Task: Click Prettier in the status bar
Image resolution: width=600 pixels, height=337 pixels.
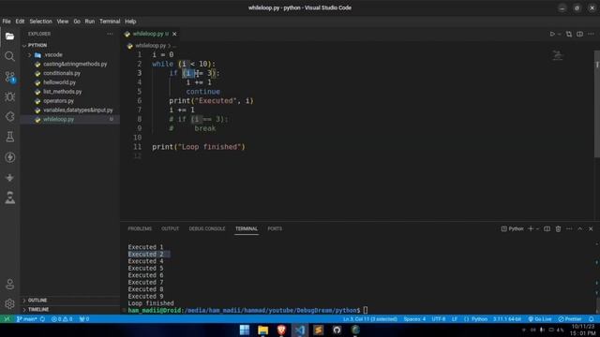Action: click(569, 319)
